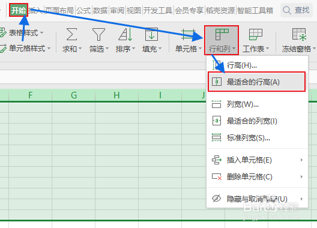This screenshot has height=228, width=317.
Task: Choose 标准列宽(S)... from the menu
Action: point(257,137)
